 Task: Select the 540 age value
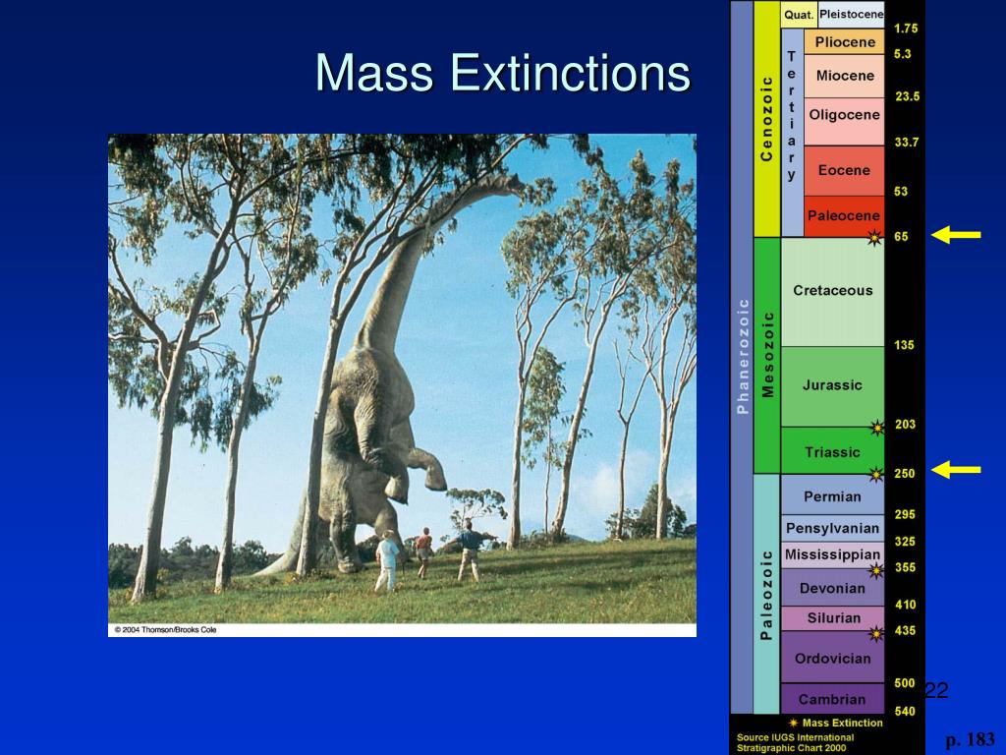(x=905, y=712)
